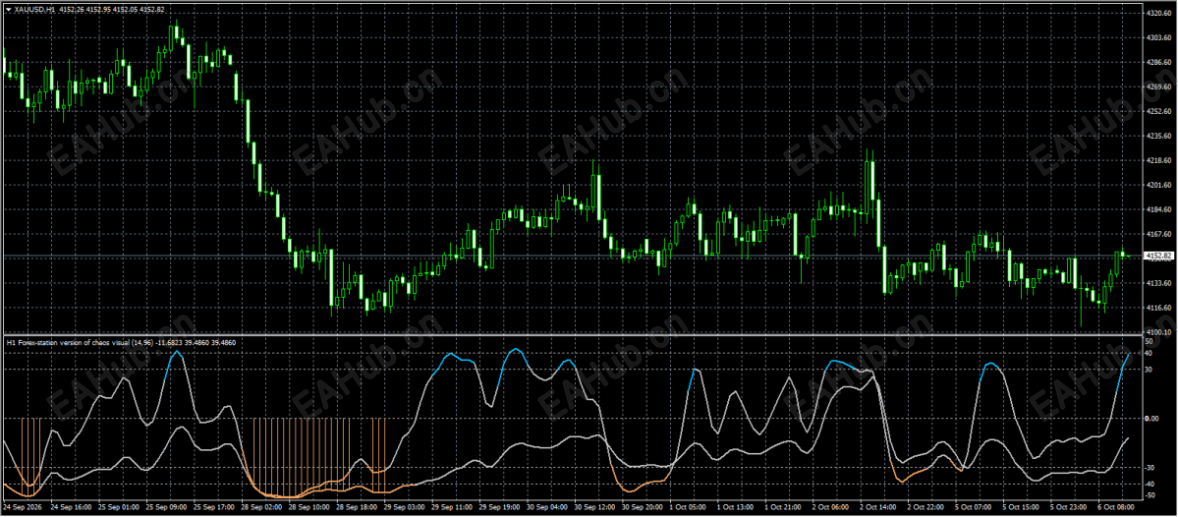Click the '25 Sep 01:00' time label
This screenshot has height=517, width=1178.
pyautogui.click(x=119, y=507)
